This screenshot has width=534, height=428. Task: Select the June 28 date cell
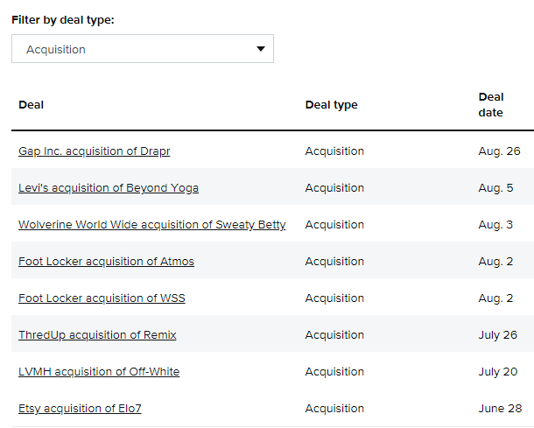[499, 409]
